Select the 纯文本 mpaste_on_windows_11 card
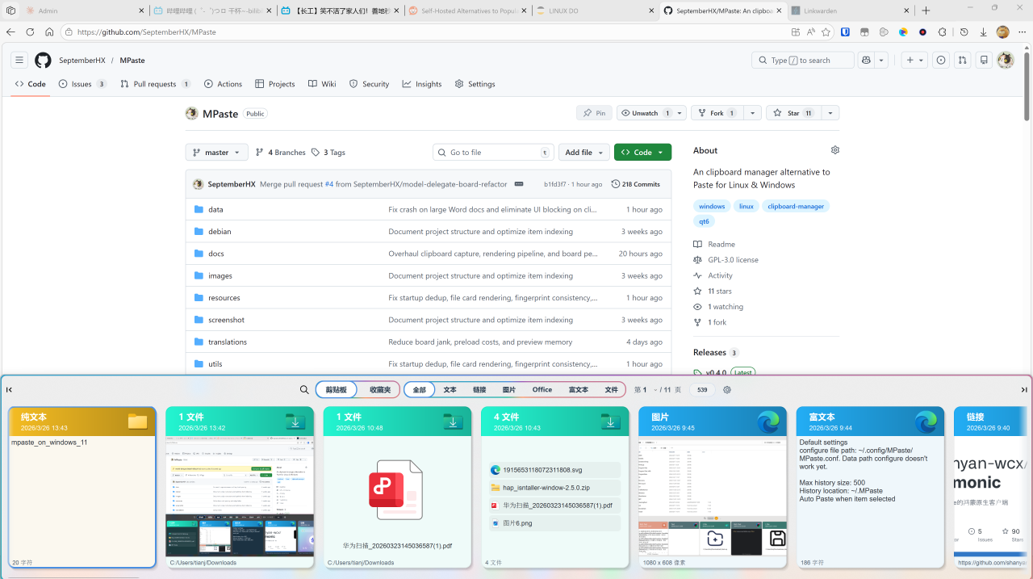This screenshot has width=1033, height=579. (x=82, y=487)
